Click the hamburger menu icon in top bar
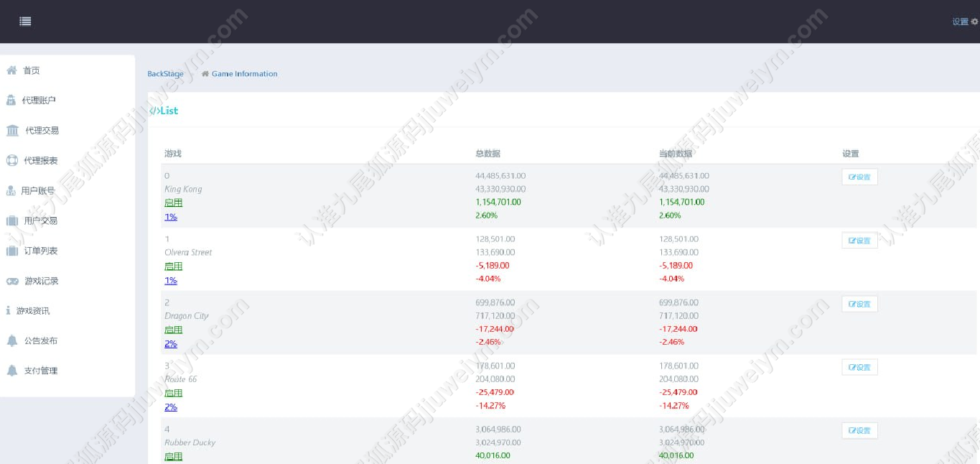The width and height of the screenshot is (980, 464). click(x=25, y=22)
